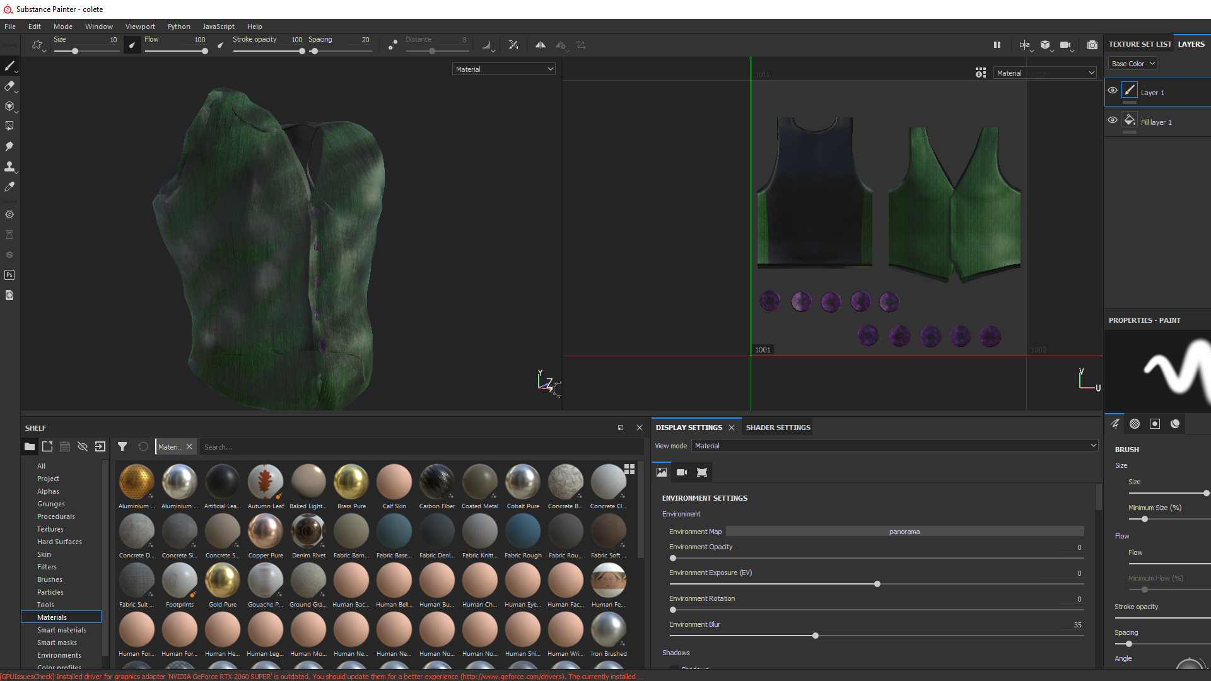Expand the brush preset picker arrow
The height and width of the screenshot is (681, 1211).
click(x=44, y=50)
